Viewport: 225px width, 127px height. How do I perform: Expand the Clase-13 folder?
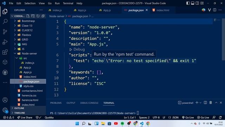click(x=27, y=26)
